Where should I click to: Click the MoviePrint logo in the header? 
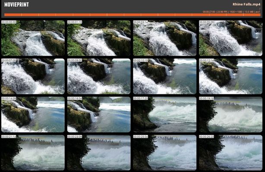[16, 5]
